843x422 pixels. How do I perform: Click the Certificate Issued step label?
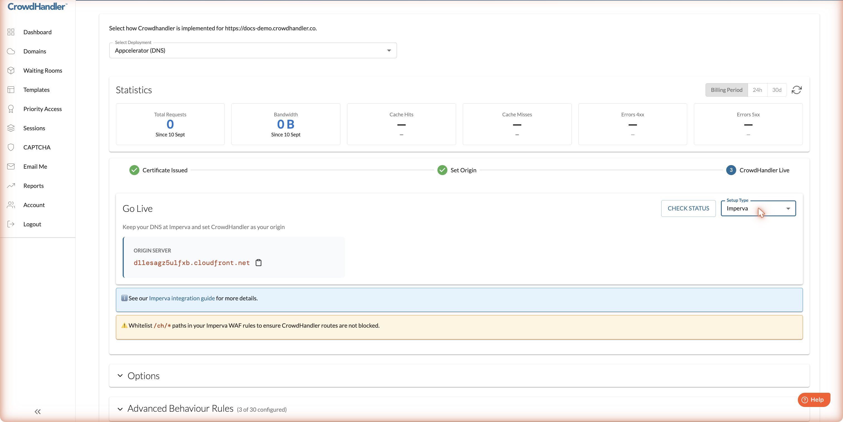point(165,170)
